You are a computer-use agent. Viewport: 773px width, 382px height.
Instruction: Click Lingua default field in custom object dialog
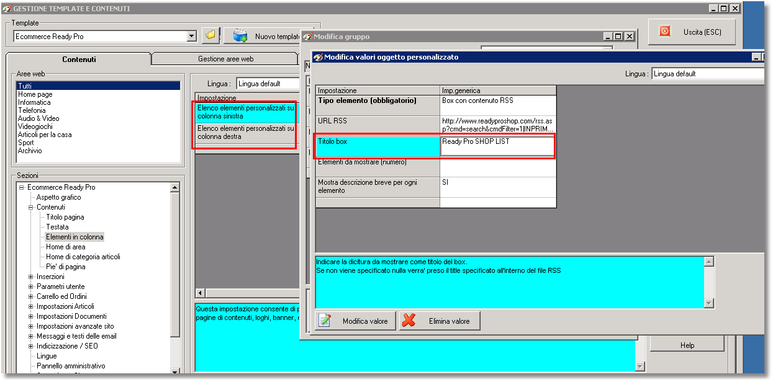708,74
